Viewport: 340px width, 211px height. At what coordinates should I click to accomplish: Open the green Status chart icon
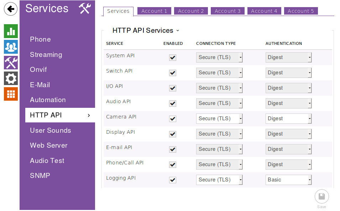(x=11, y=31)
